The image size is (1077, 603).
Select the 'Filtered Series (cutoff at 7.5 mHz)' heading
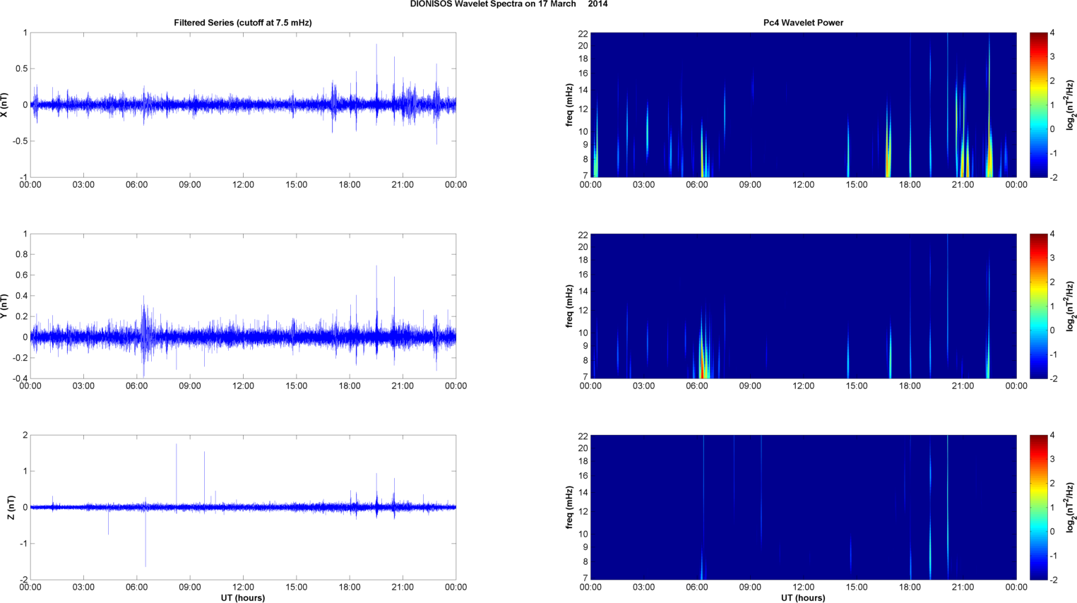point(242,23)
